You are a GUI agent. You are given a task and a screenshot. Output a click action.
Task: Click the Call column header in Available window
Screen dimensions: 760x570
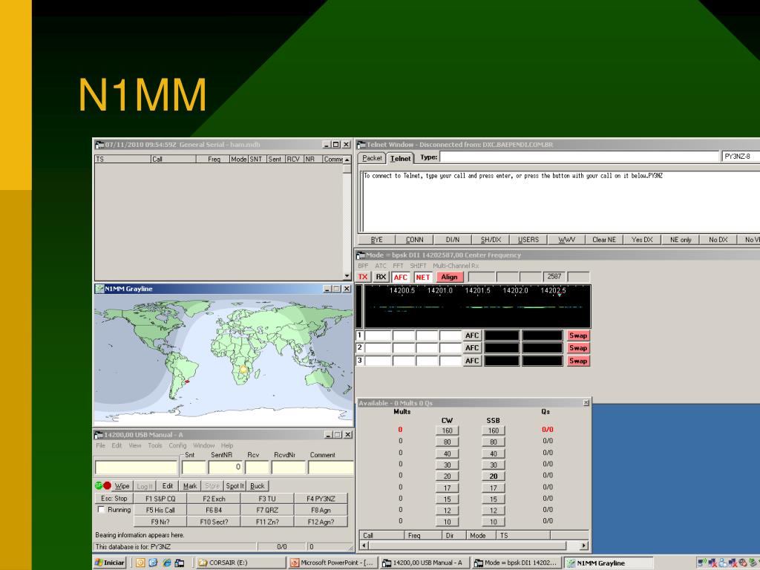[x=382, y=535]
